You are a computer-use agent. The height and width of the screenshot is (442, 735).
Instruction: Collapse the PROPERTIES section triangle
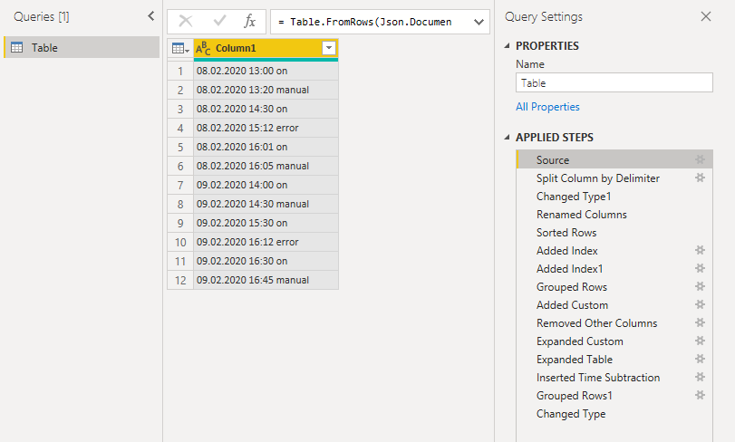(507, 46)
